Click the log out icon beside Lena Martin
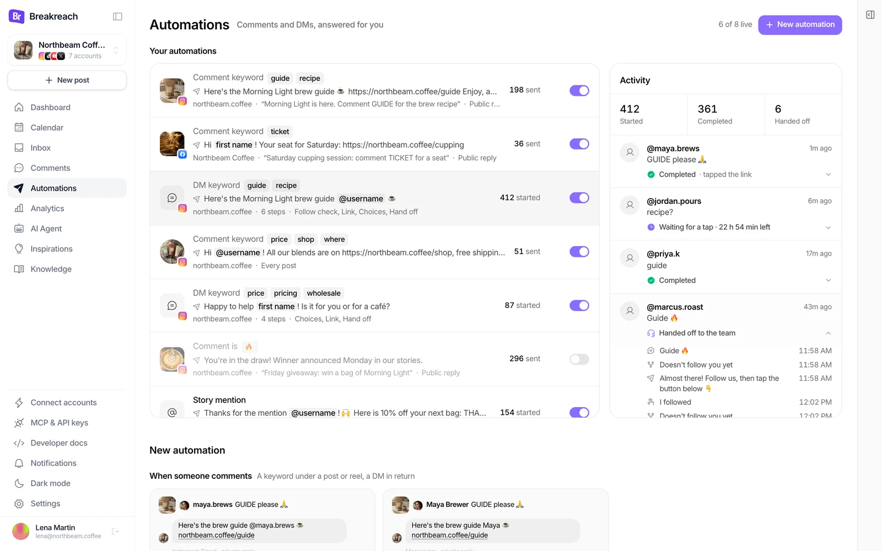Image resolution: width=882 pixels, height=551 pixels. (x=115, y=531)
